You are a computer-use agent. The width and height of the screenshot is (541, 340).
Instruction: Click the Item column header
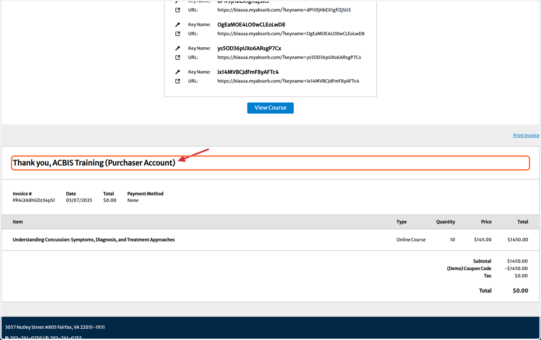18,222
